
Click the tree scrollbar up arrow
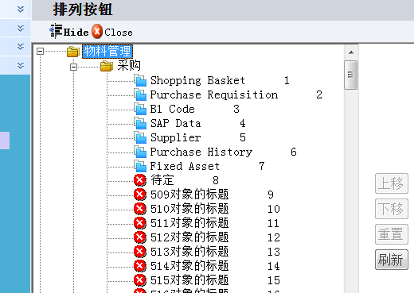(351, 52)
